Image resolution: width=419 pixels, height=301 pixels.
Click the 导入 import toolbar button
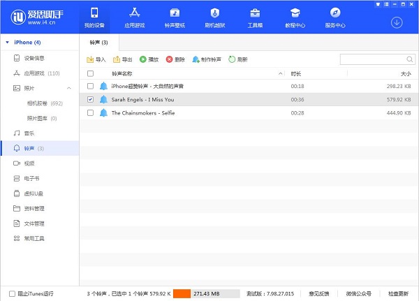(x=96, y=59)
